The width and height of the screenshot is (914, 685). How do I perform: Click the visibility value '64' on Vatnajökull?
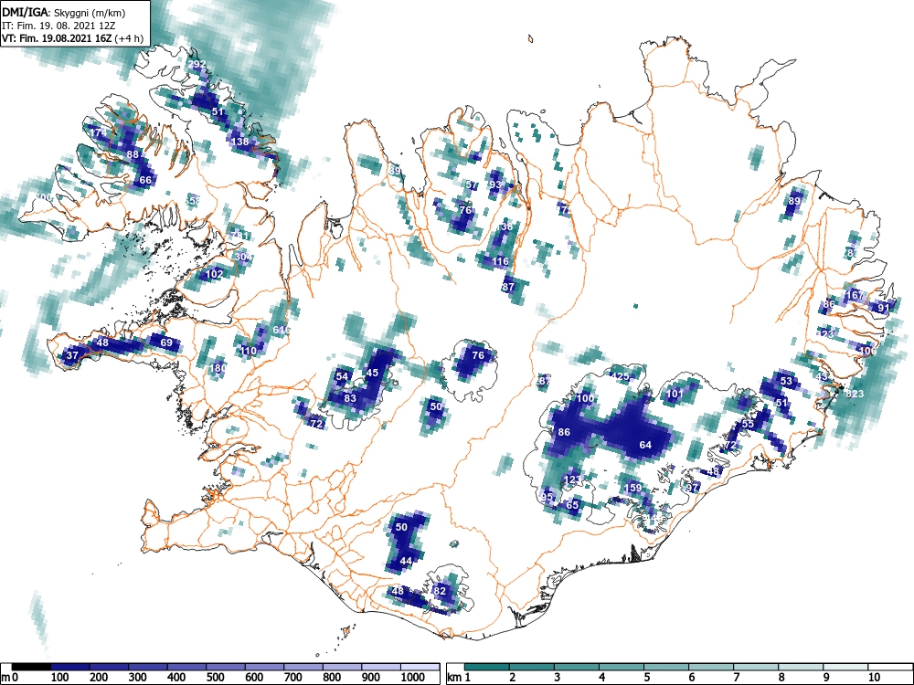point(645,445)
